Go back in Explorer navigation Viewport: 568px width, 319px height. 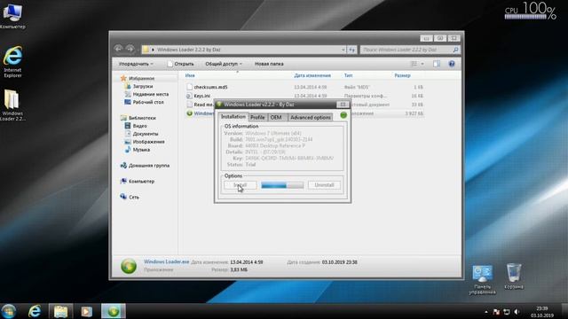click(x=118, y=49)
